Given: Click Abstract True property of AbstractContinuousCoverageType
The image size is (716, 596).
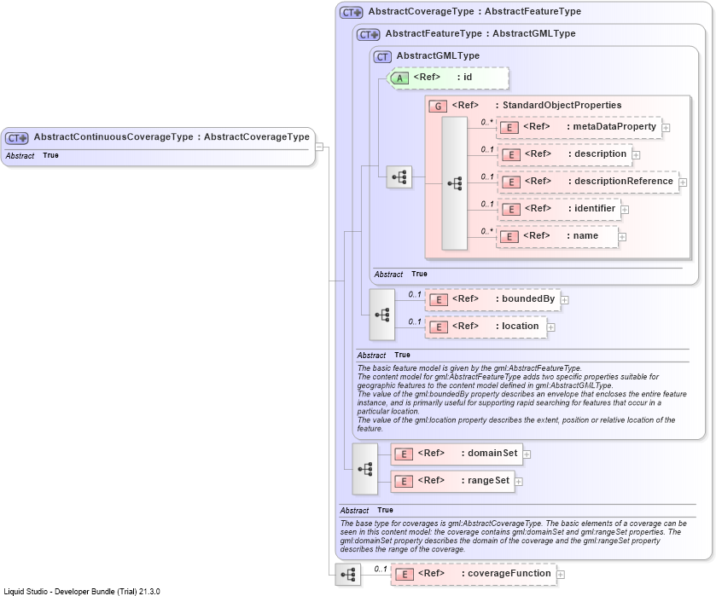Looking at the screenshot, I should click(32, 156).
